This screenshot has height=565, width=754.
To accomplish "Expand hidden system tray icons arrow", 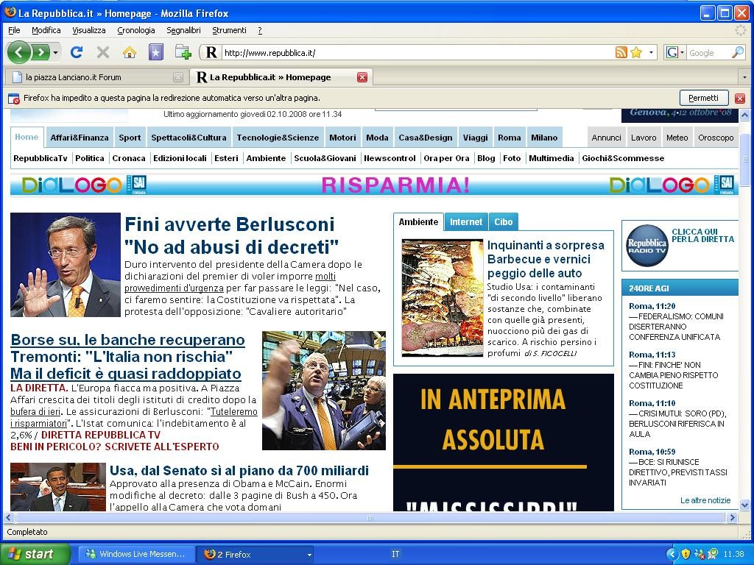I will point(672,554).
